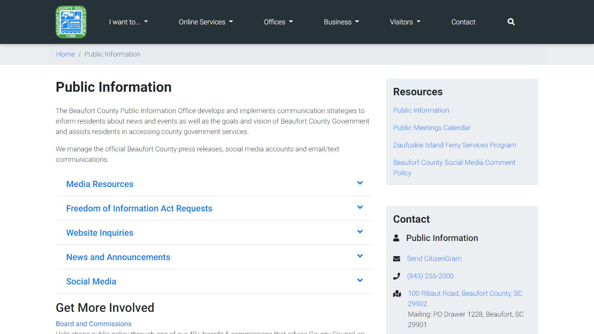Open the Business dropdown menu
Viewport: 594px width, 334px height.
(x=341, y=22)
